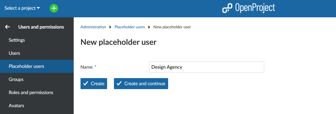Screen dimensions: 336x114
Task: Open Settings in the sidebar menu
Action: pyautogui.click(x=17, y=40)
